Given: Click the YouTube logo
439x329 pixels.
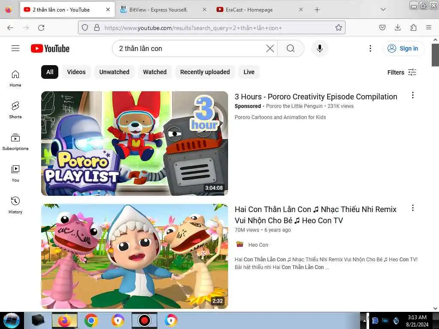Looking at the screenshot, I should [x=50, y=48].
